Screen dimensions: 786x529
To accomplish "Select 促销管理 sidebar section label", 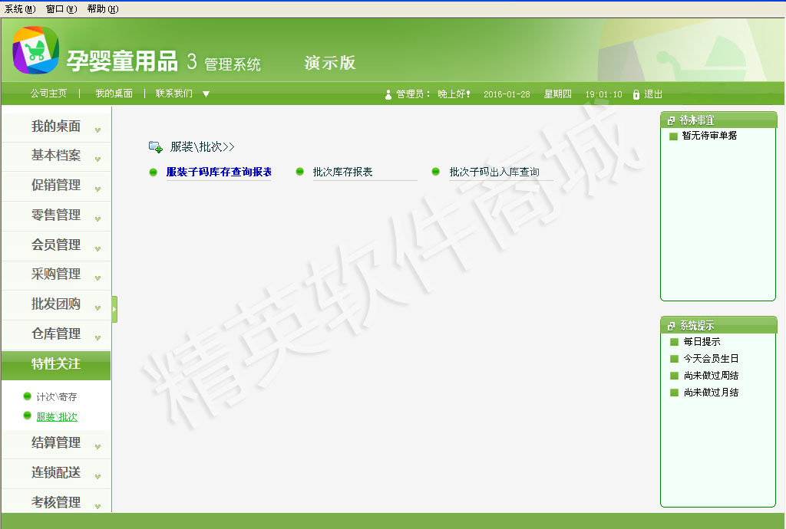I will (x=56, y=186).
